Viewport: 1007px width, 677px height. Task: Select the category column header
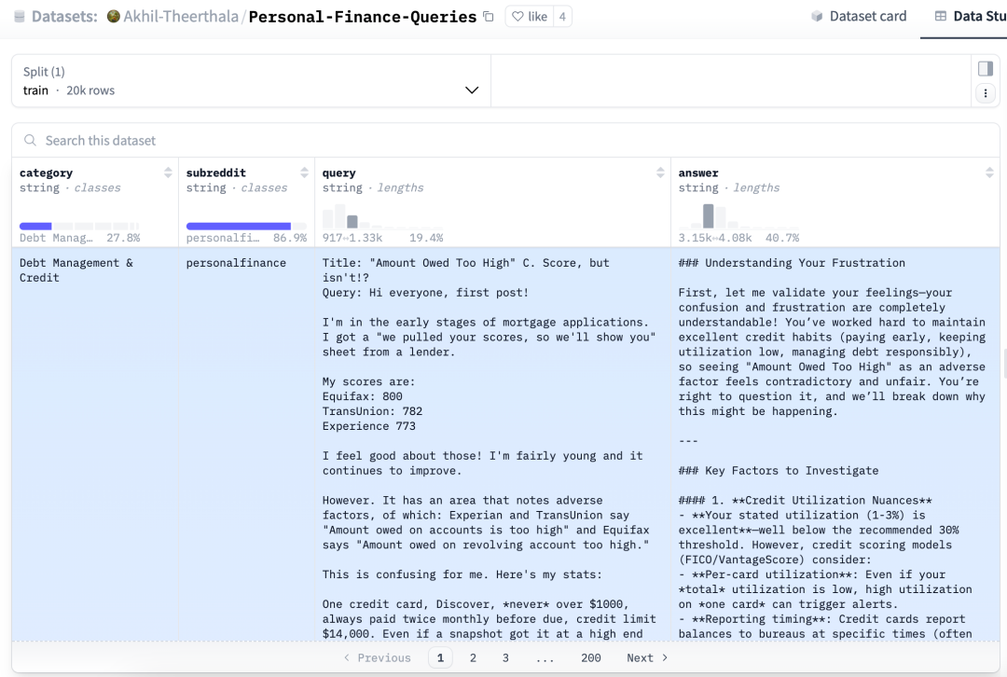tap(47, 173)
